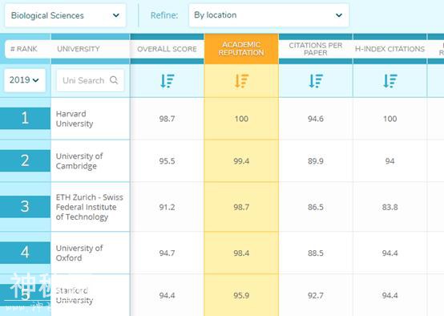
Task: Click rank 4 badge
Action: click(x=25, y=253)
